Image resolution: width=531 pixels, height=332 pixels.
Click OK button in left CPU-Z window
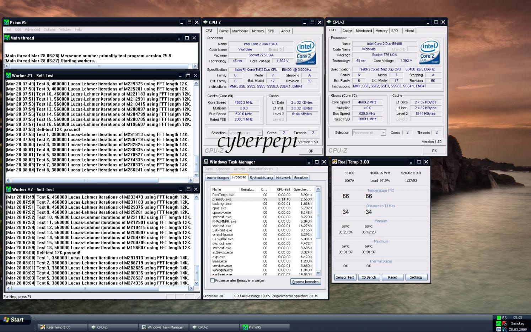coord(311,151)
